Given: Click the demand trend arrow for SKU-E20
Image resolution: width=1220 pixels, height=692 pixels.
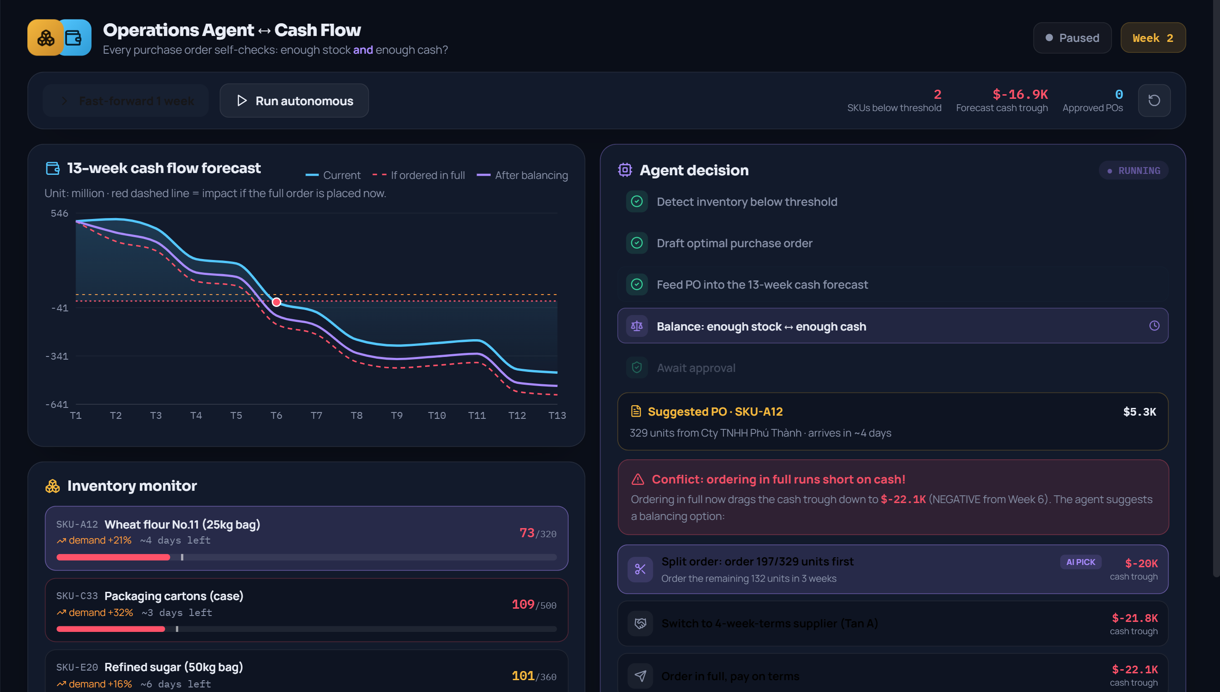Looking at the screenshot, I should [61, 684].
